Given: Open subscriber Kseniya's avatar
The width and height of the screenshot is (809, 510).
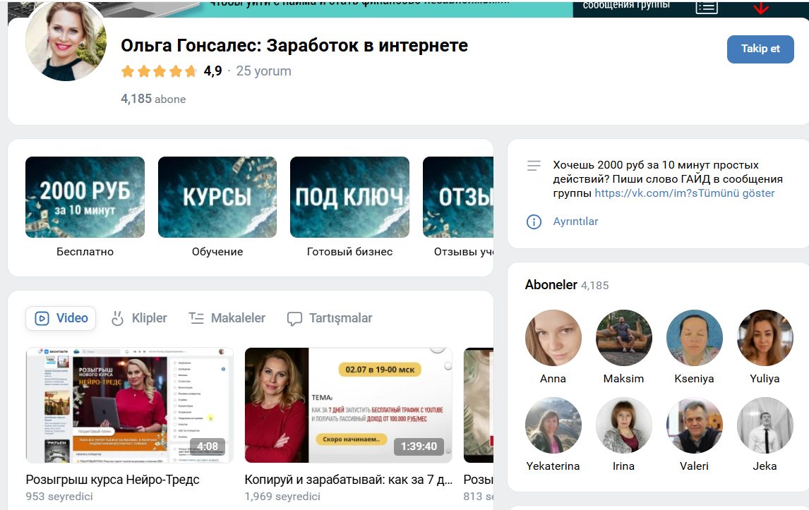Looking at the screenshot, I should point(695,338).
